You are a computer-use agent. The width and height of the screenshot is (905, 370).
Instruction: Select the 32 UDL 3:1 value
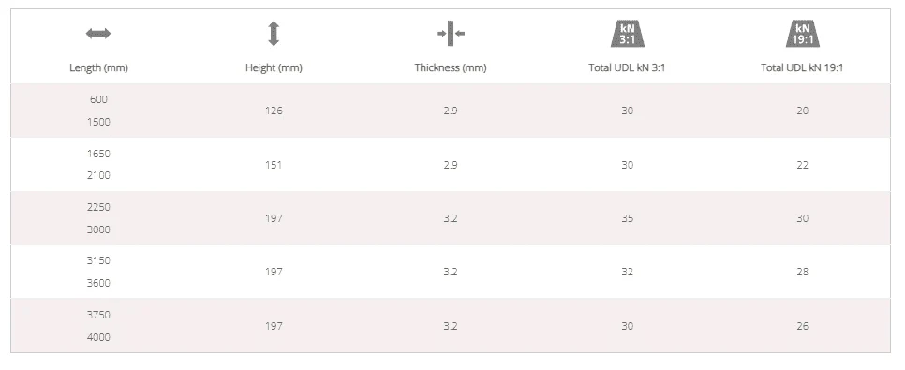[628, 272]
